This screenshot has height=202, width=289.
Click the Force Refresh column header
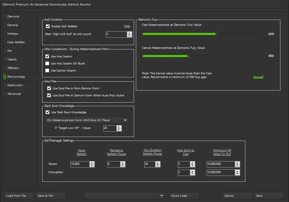click(81, 152)
